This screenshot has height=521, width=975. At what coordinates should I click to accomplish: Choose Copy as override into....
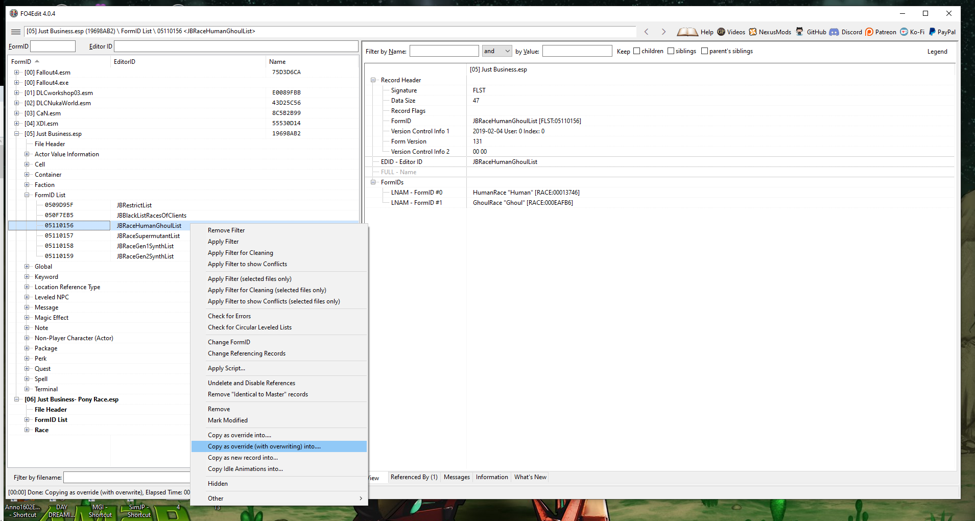(x=279, y=435)
